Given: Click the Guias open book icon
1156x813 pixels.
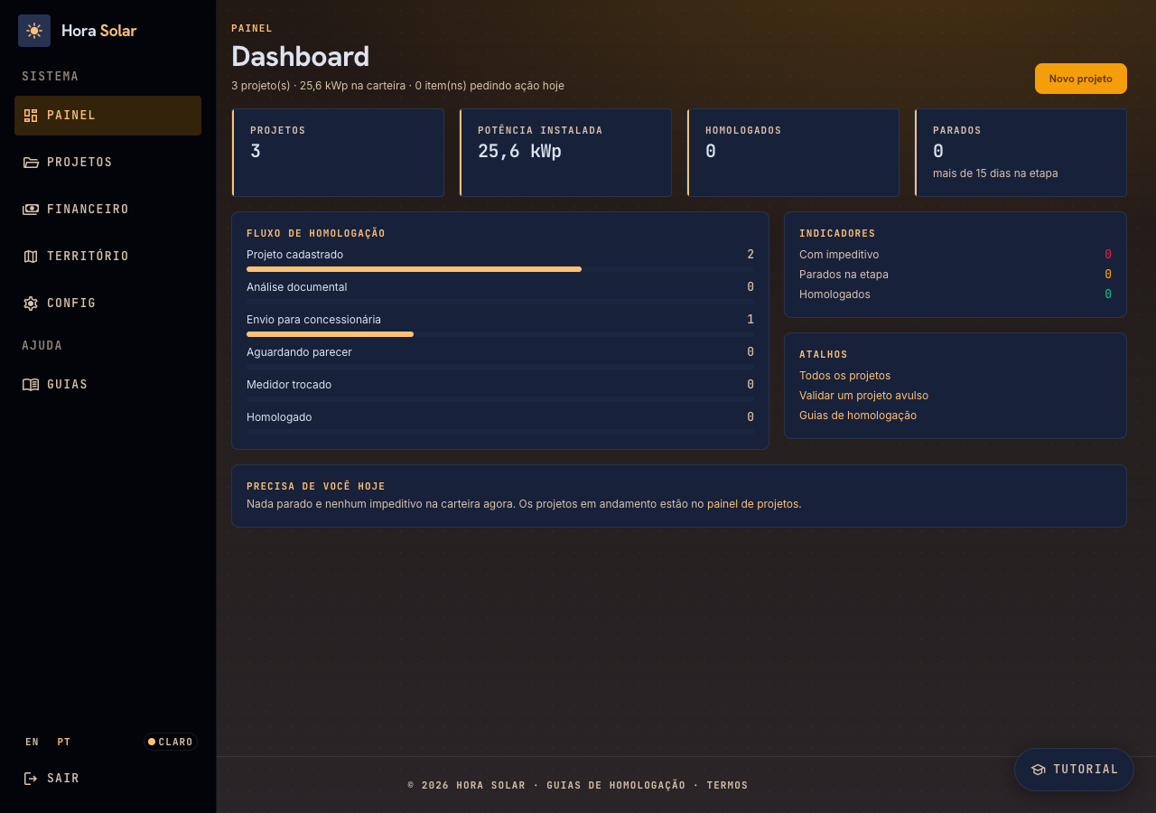Looking at the screenshot, I should pos(31,385).
